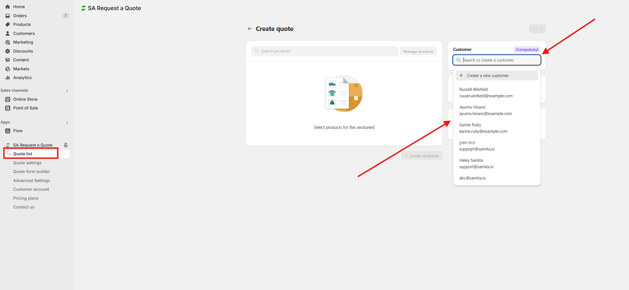Click the Online Store storefront icon
Screen dimensions: 629x290
[8, 99]
